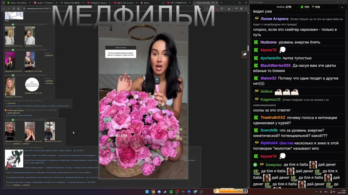Click the username Glaive32 in chat
The image size is (348, 195).
(x=268, y=78)
